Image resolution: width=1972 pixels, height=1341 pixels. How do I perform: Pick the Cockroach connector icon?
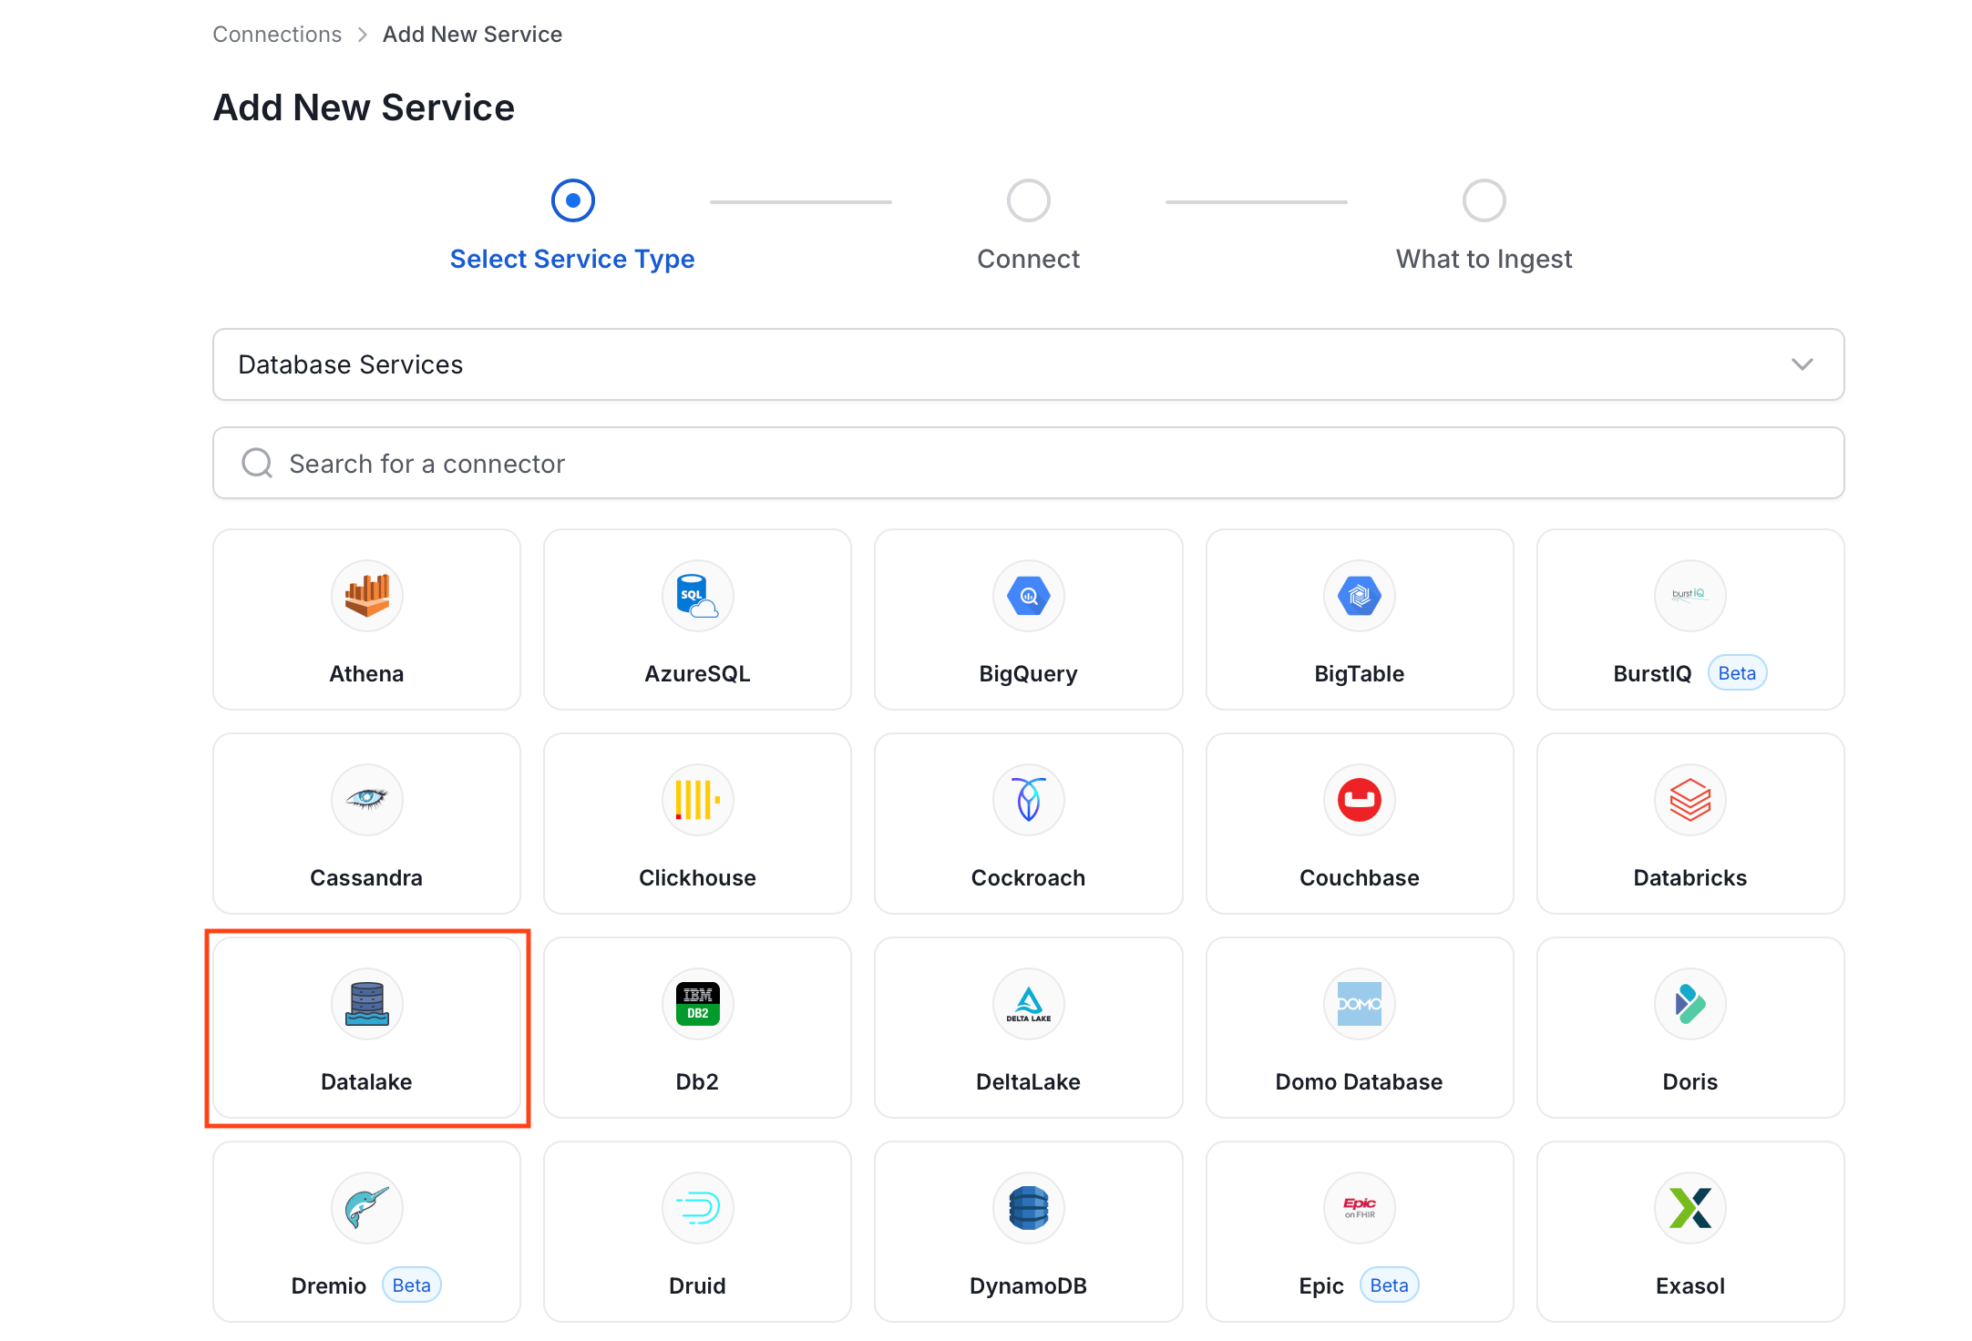(x=1028, y=800)
